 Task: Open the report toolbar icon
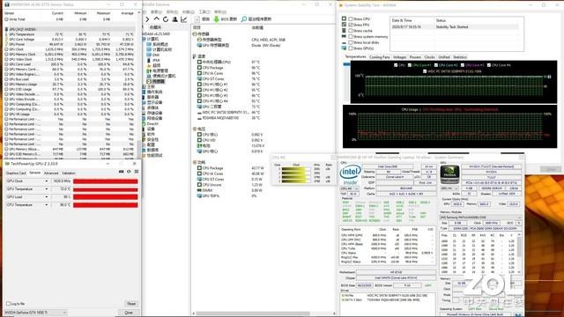197,19
